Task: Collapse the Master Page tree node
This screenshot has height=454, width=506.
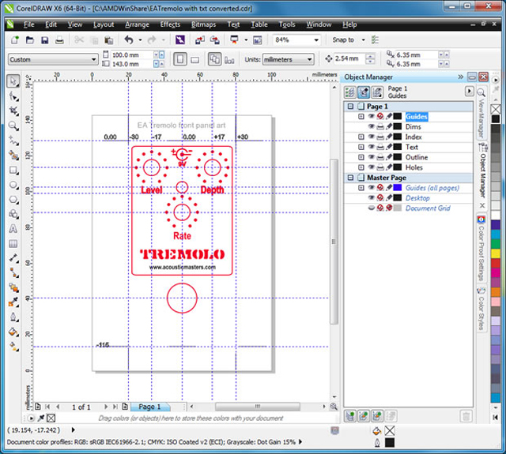Action: (350, 178)
